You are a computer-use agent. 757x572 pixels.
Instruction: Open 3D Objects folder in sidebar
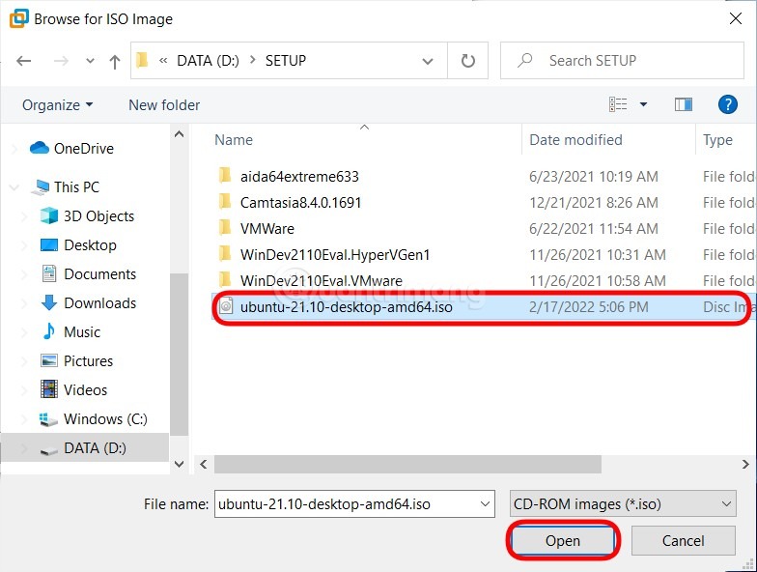[x=98, y=216]
